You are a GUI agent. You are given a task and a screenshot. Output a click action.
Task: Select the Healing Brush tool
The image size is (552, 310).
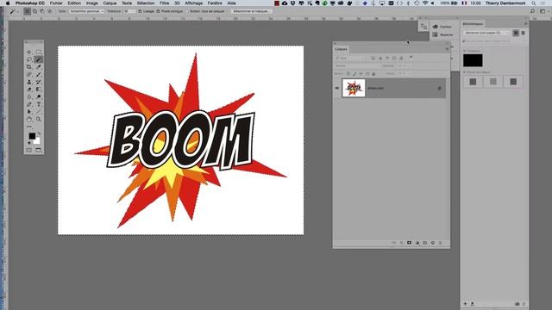pos(29,75)
